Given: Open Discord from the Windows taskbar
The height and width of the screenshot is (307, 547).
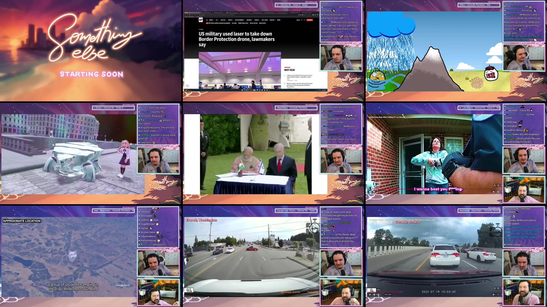Looking at the screenshot, I should coord(267,90).
